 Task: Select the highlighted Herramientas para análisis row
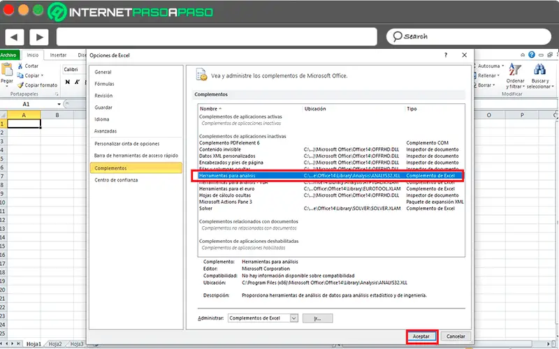pos(331,176)
